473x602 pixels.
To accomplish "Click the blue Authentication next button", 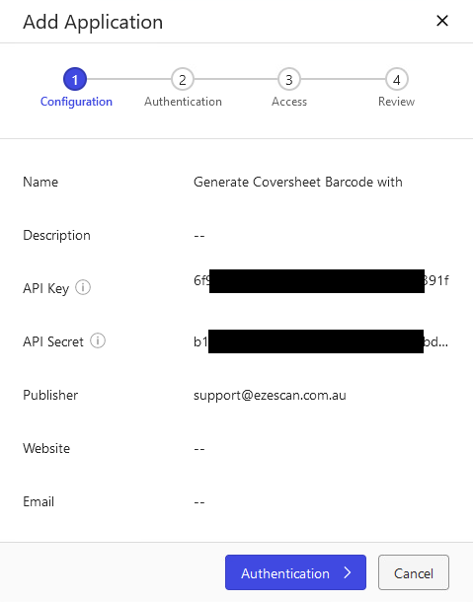I will click(x=295, y=572).
